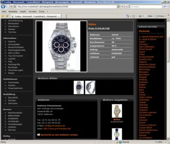Open the Favoriten menu
Screen dimensions: 170x144
[33, 12]
